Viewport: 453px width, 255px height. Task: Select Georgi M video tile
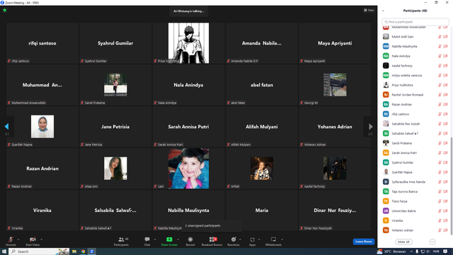335,85
